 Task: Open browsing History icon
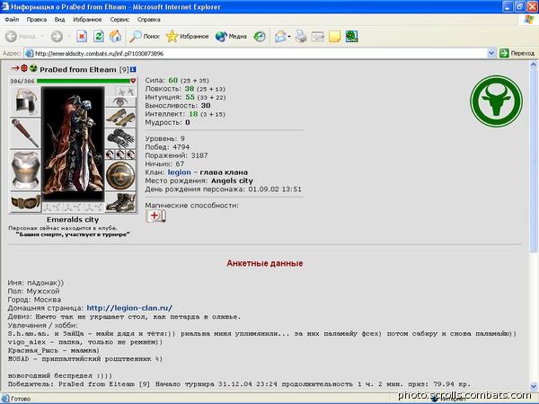coord(260,36)
